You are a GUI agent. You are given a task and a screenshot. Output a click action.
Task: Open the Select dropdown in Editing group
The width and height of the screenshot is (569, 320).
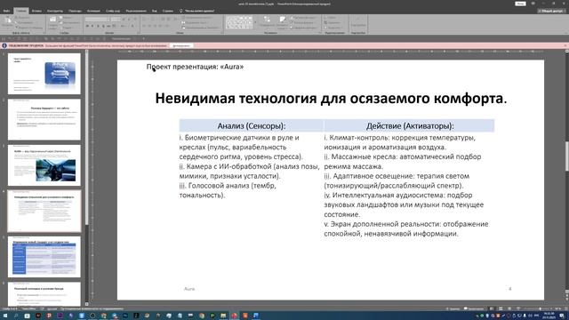[333, 28]
